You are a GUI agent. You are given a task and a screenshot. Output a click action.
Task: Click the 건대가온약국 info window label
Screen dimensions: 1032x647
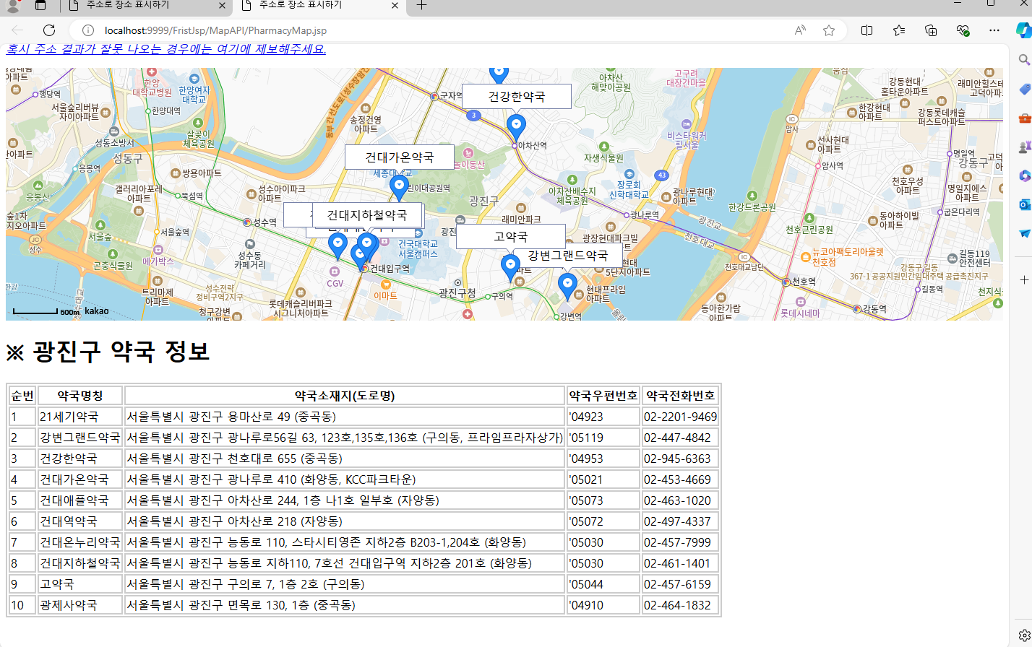click(x=400, y=157)
